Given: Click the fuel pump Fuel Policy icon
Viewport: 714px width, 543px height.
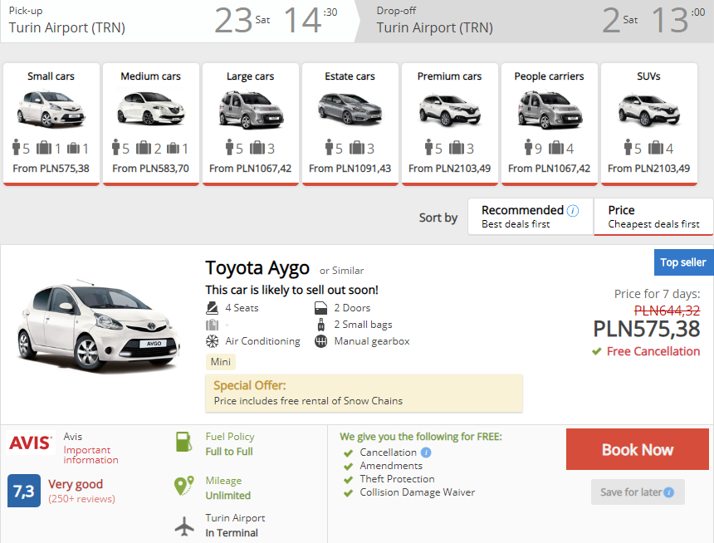Looking at the screenshot, I should click(183, 443).
